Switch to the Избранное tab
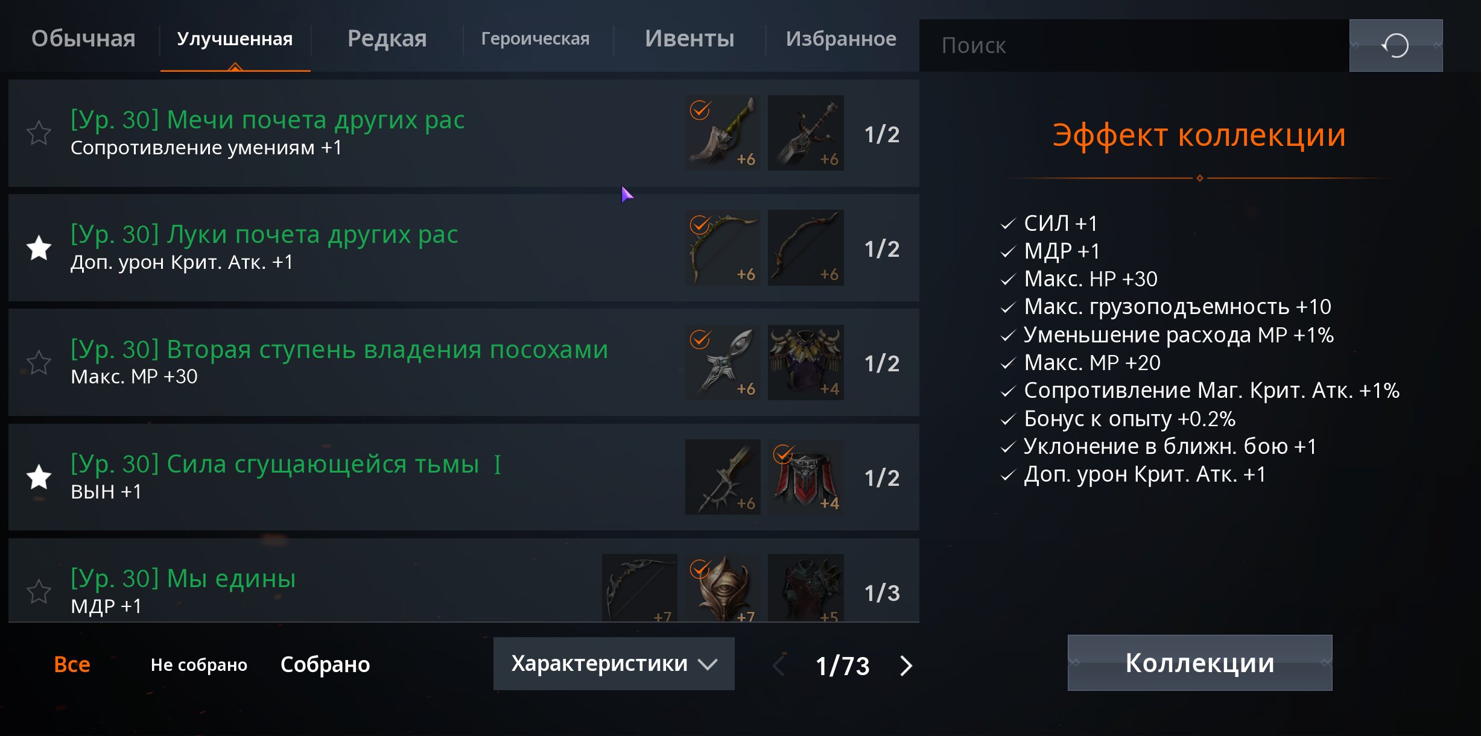The height and width of the screenshot is (736, 1481). [x=841, y=39]
